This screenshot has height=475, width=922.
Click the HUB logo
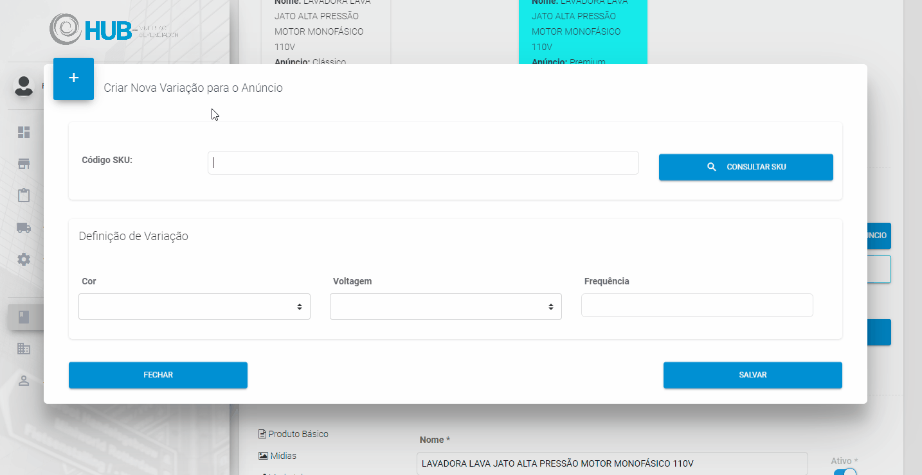pyautogui.click(x=114, y=28)
